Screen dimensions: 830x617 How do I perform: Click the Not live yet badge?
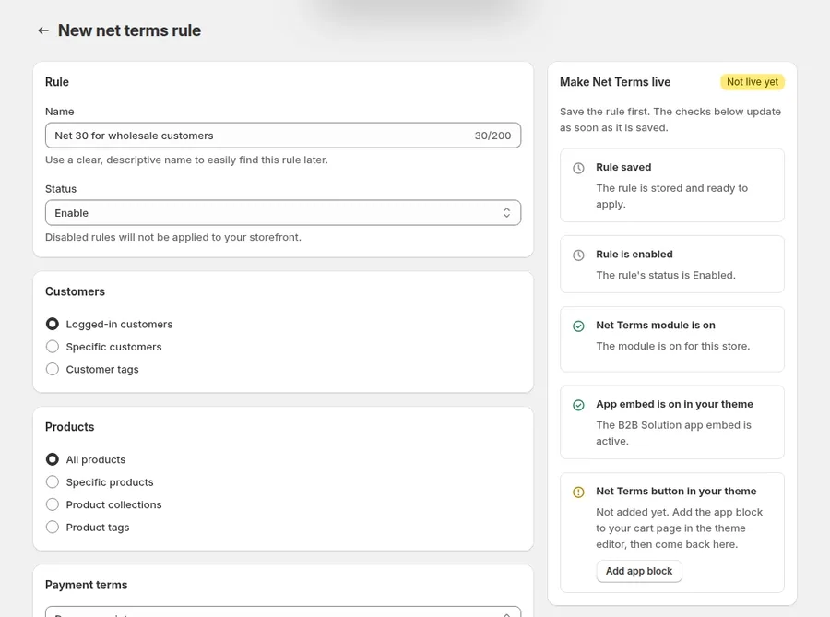click(753, 82)
